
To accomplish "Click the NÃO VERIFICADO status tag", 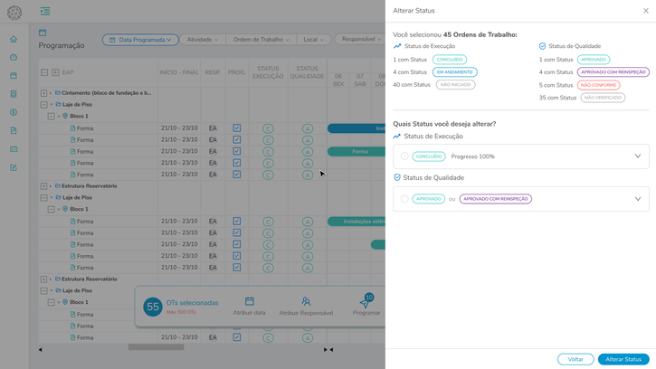I will 603,98.
